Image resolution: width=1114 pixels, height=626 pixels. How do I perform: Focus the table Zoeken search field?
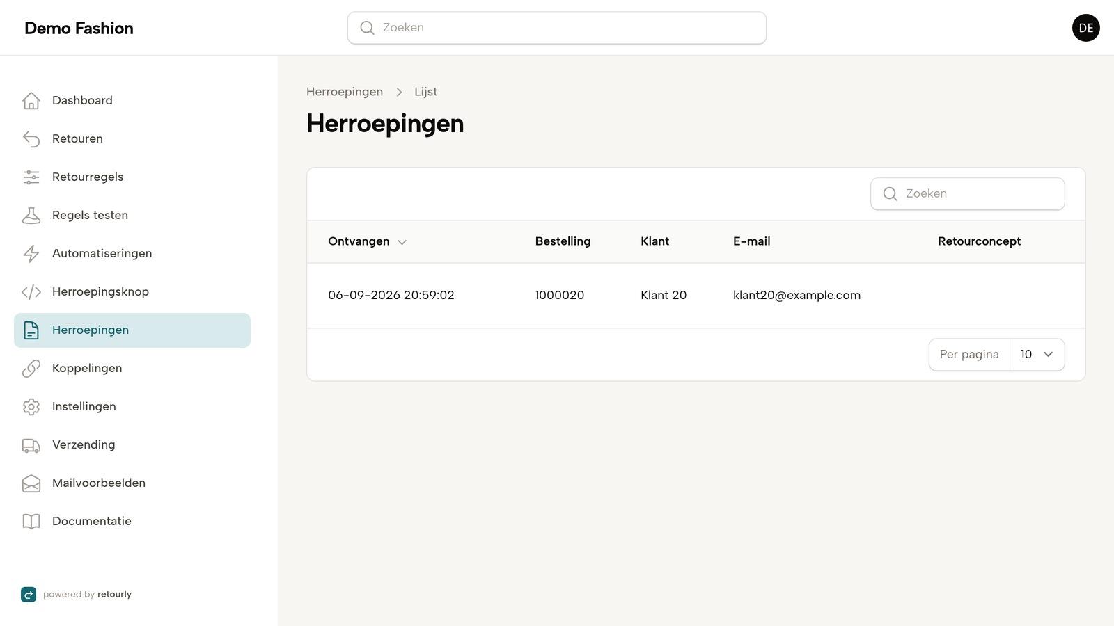[968, 194]
